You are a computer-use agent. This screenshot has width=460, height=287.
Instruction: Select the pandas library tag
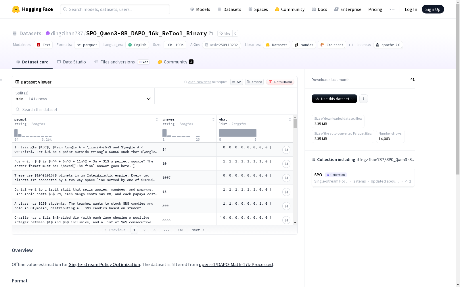[304, 45]
